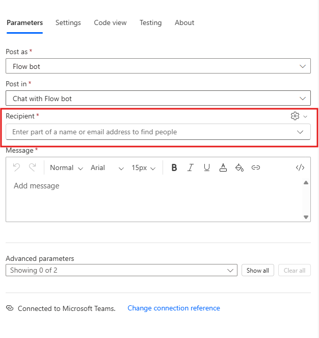Open the Advanced parameters dropdown

coord(121,270)
